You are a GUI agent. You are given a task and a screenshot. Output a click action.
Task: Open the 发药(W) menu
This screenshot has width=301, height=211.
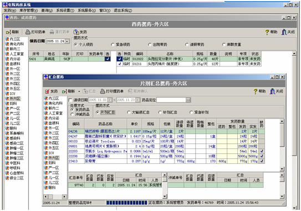[x=10, y=11]
